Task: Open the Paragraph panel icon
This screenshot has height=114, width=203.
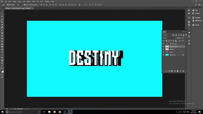Action: pos(189,44)
